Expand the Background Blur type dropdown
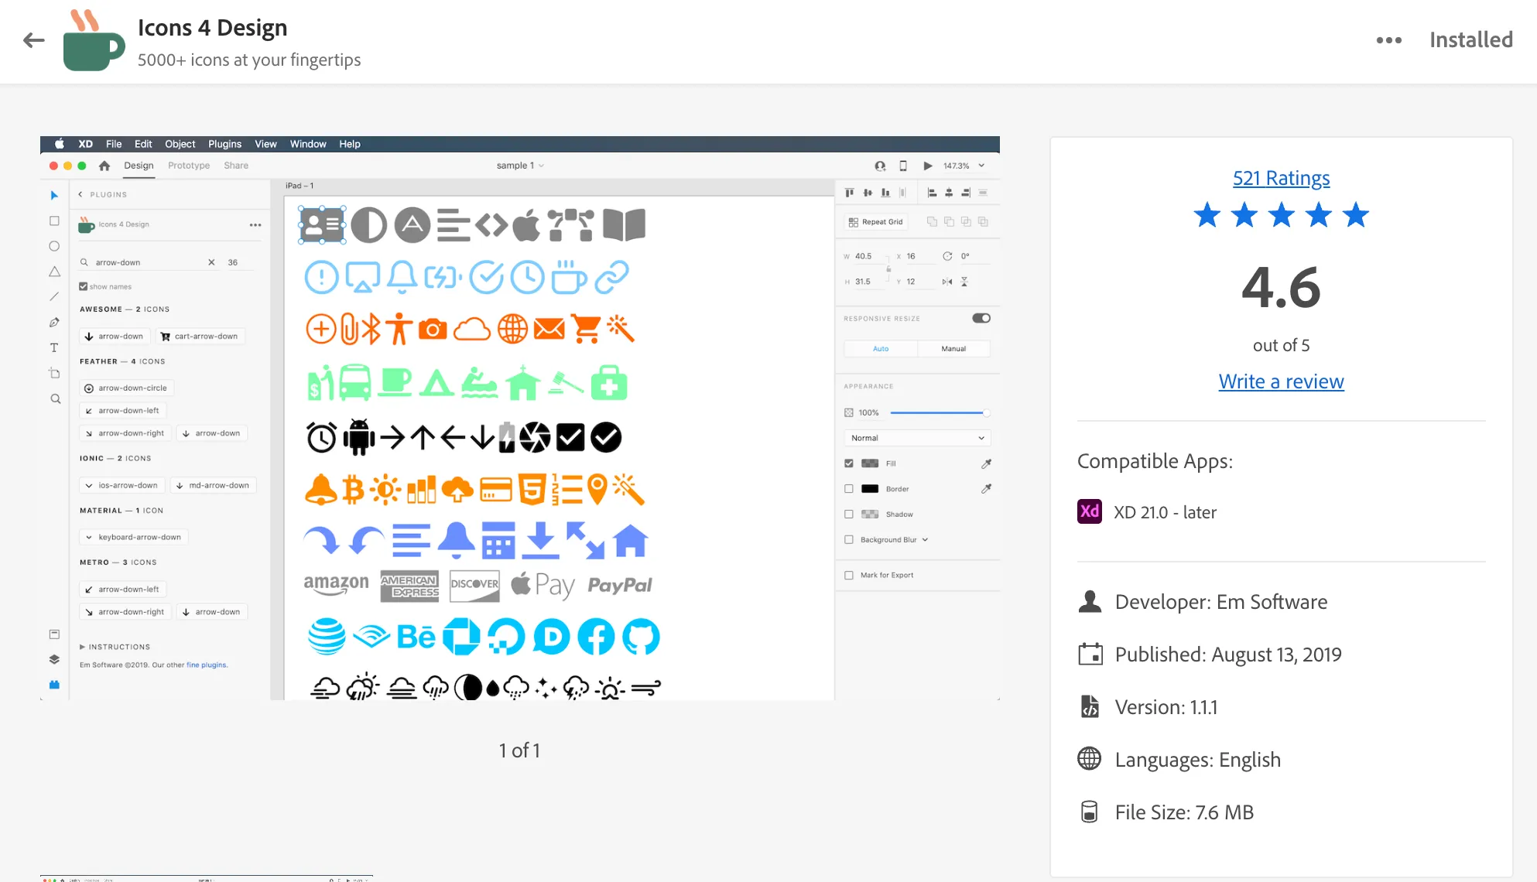The image size is (1537, 882). [925, 540]
